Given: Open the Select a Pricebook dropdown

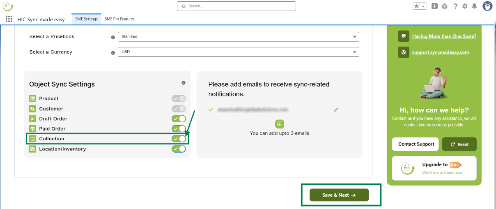Looking at the screenshot, I should [x=238, y=37].
